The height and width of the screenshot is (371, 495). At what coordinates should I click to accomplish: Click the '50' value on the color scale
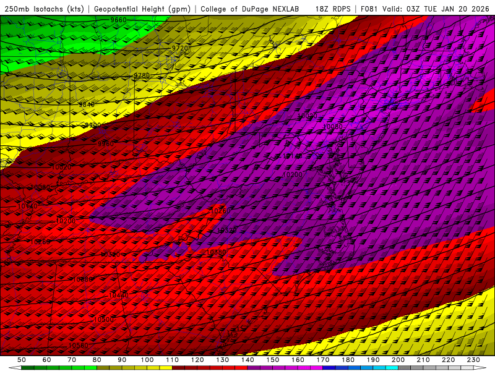22,360
